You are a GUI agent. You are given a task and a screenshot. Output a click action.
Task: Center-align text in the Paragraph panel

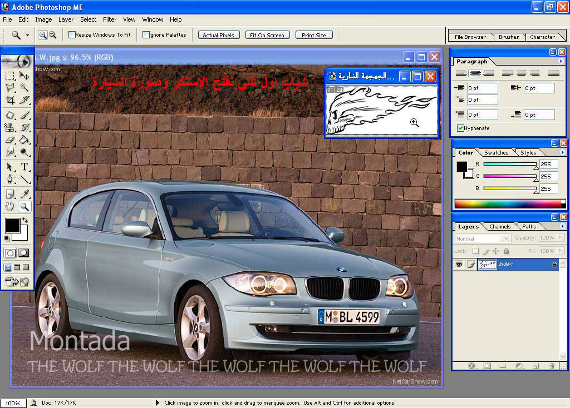pos(475,73)
